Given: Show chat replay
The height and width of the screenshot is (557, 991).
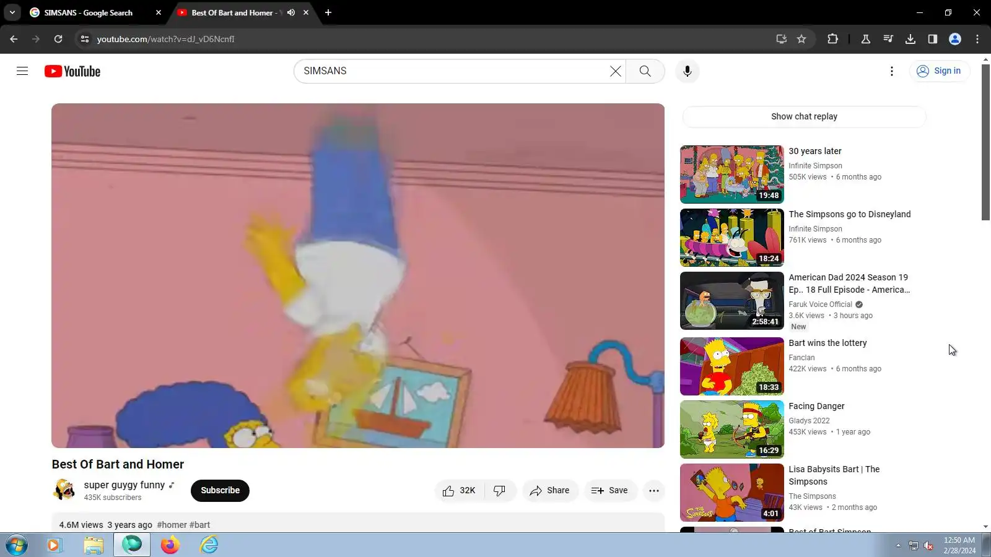Looking at the screenshot, I should pyautogui.click(x=804, y=116).
